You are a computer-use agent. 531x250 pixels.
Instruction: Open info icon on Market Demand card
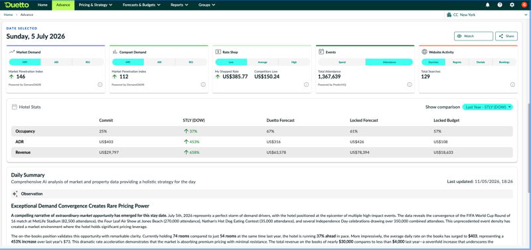100,85
